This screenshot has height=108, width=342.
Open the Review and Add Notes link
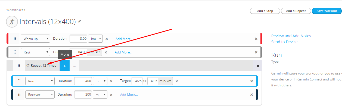coord(291,36)
